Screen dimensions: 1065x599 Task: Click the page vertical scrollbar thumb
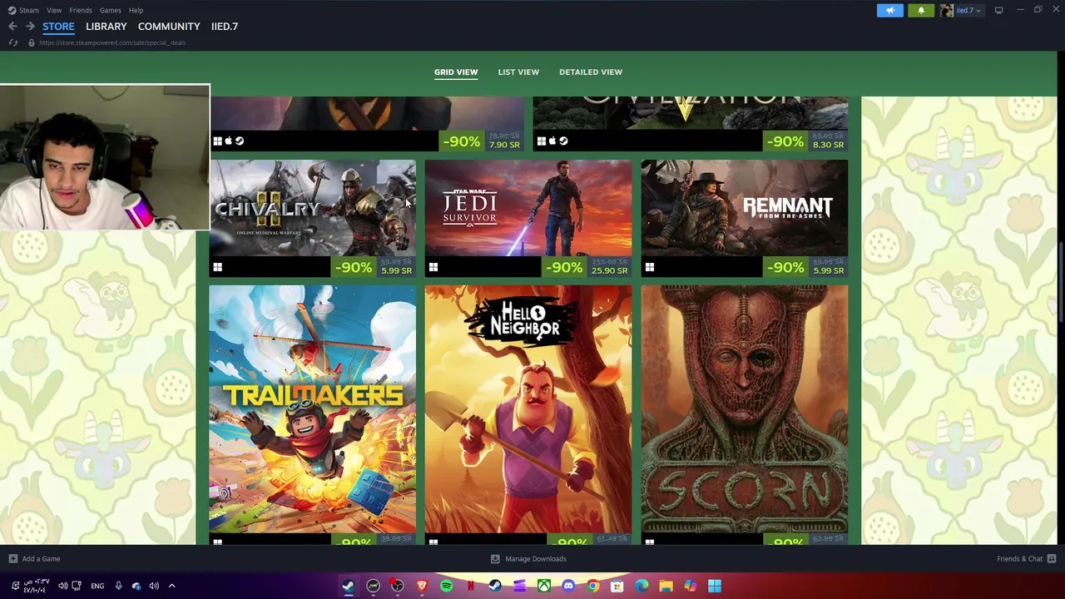coord(1061,283)
